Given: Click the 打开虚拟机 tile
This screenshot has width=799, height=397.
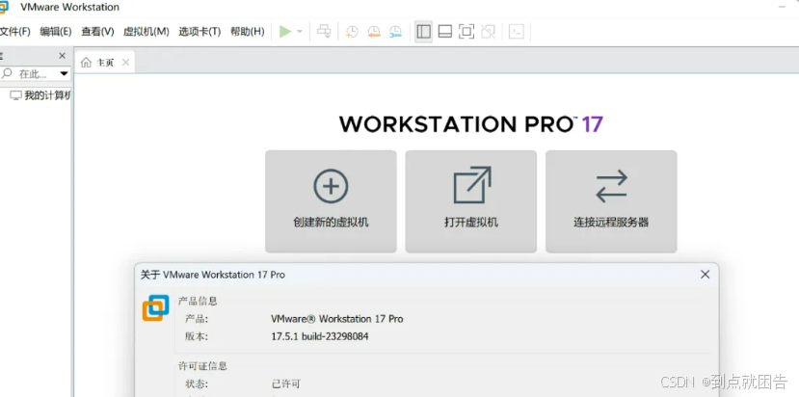Looking at the screenshot, I should (471, 201).
